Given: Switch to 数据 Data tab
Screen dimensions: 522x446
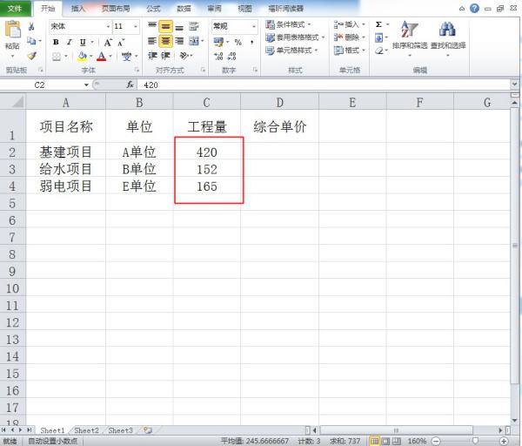Looking at the screenshot, I should click(184, 9).
